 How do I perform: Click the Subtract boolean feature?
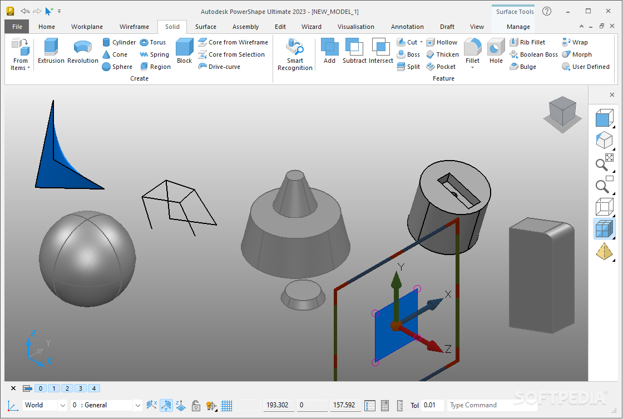[354, 51]
